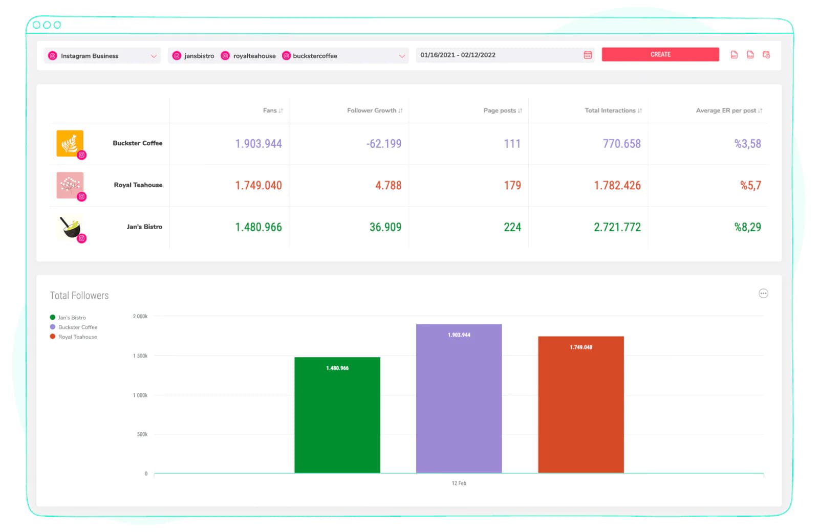Click the red CREATE button

point(660,54)
